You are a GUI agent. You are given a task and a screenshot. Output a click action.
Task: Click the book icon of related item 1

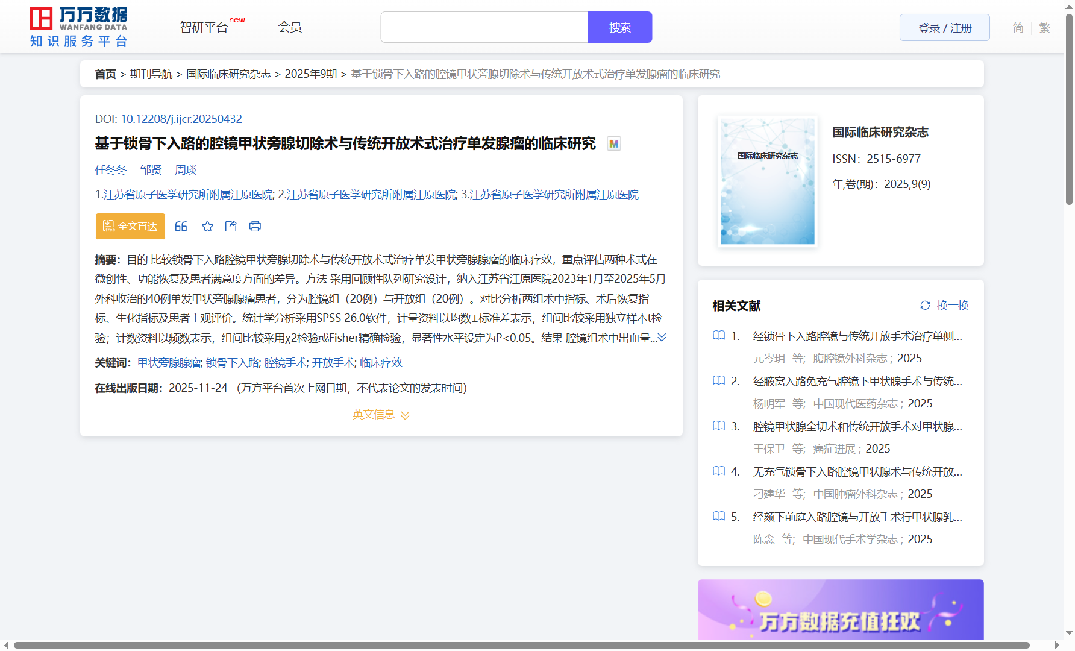(719, 336)
